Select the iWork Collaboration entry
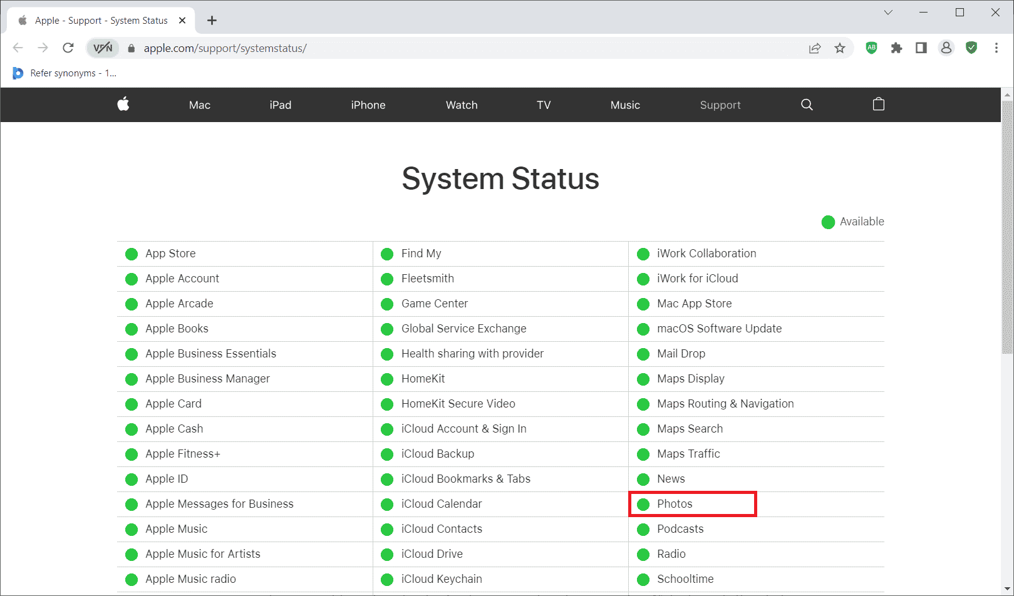 706,254
